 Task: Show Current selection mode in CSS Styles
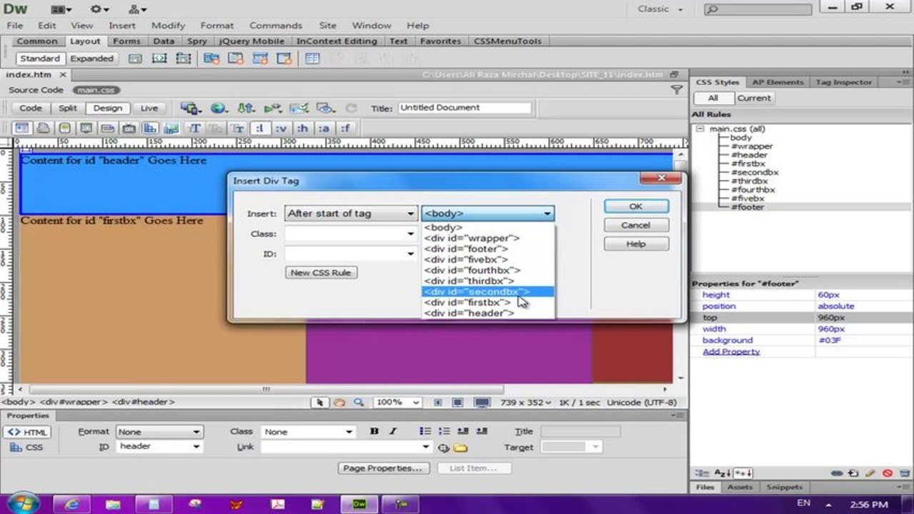tap(754, 98)
